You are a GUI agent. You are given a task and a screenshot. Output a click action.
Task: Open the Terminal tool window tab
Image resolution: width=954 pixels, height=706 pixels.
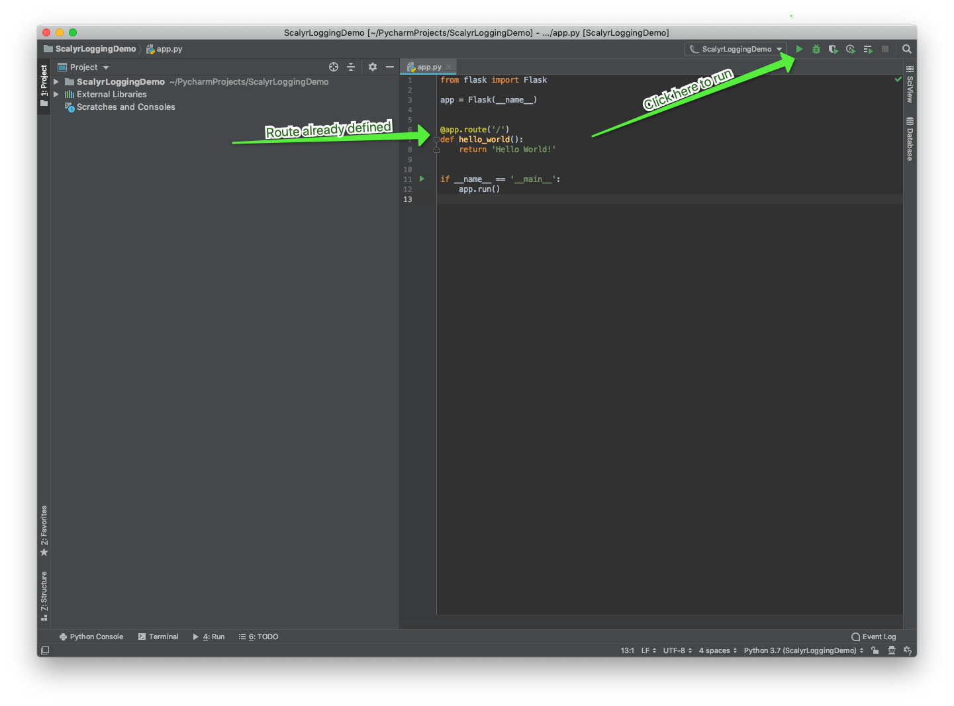pyautogui.click(x=158, y=637)
